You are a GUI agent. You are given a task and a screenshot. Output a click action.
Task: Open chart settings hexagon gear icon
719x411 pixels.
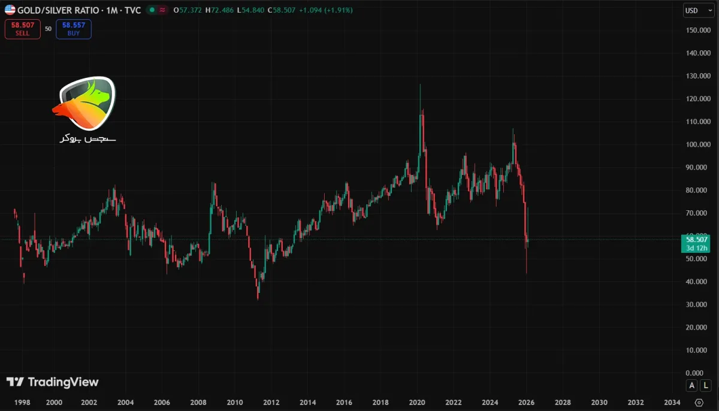point(699,403)
